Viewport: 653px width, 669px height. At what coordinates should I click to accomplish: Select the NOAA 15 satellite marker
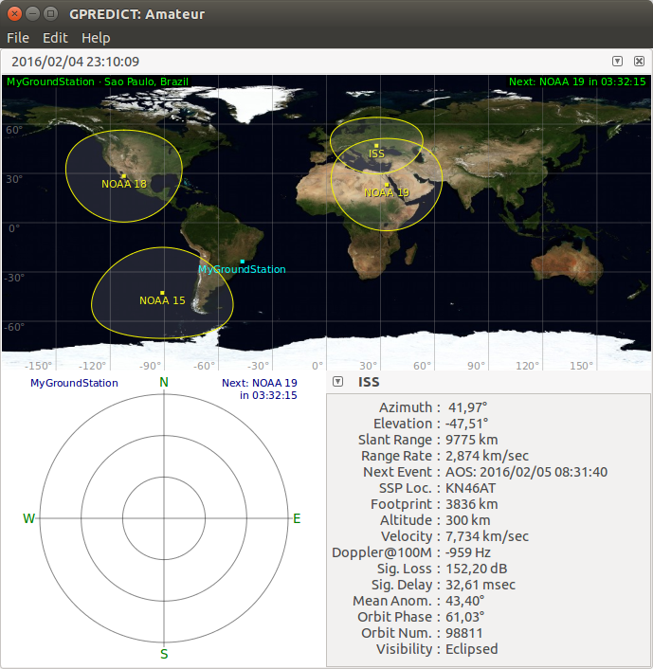click(x=162, y=293)
